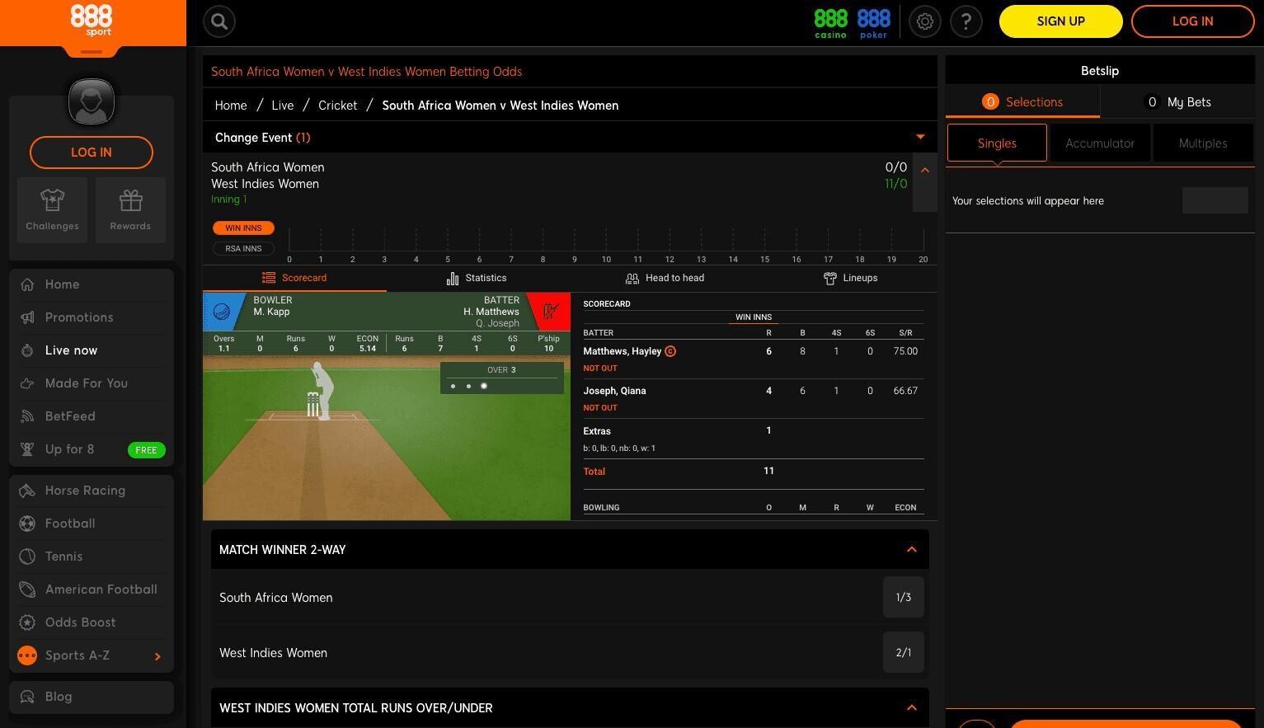Expand the Change Event dropdown
The height and width of the screenshot is (728, 1264).
[920, 137]
